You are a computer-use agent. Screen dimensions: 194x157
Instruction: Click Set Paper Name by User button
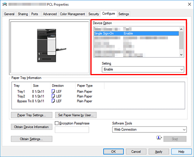click(76, 115)
